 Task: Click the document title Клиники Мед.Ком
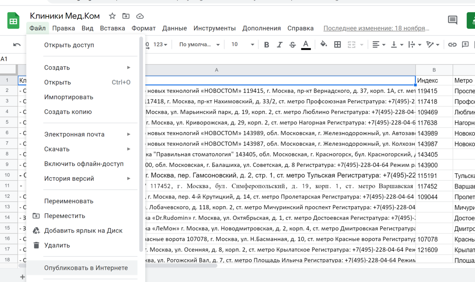[x=65, y=16]
